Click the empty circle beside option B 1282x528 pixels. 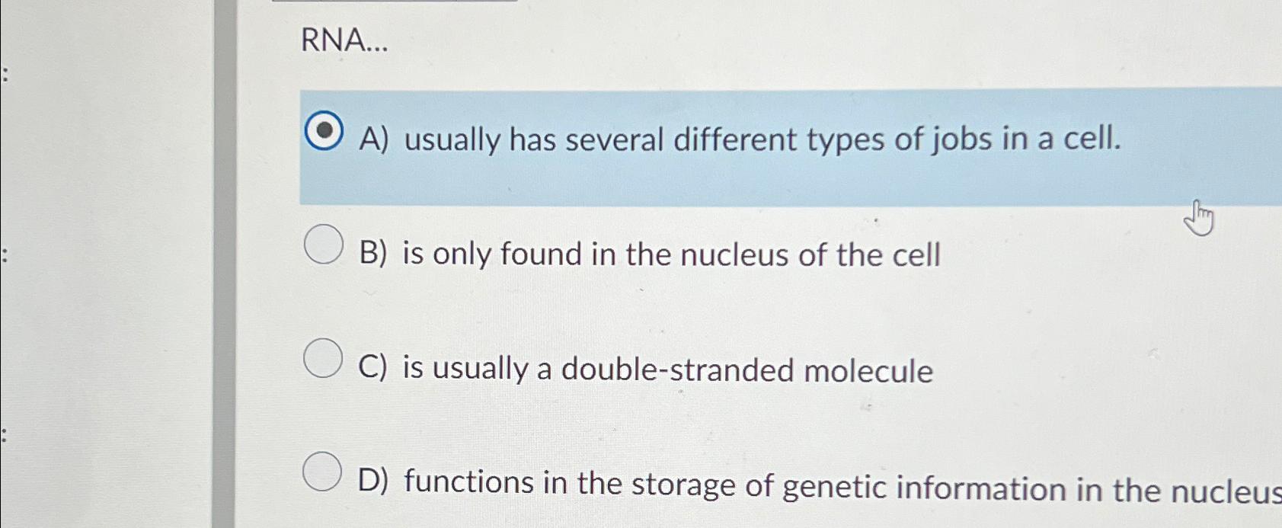(325, 245)
